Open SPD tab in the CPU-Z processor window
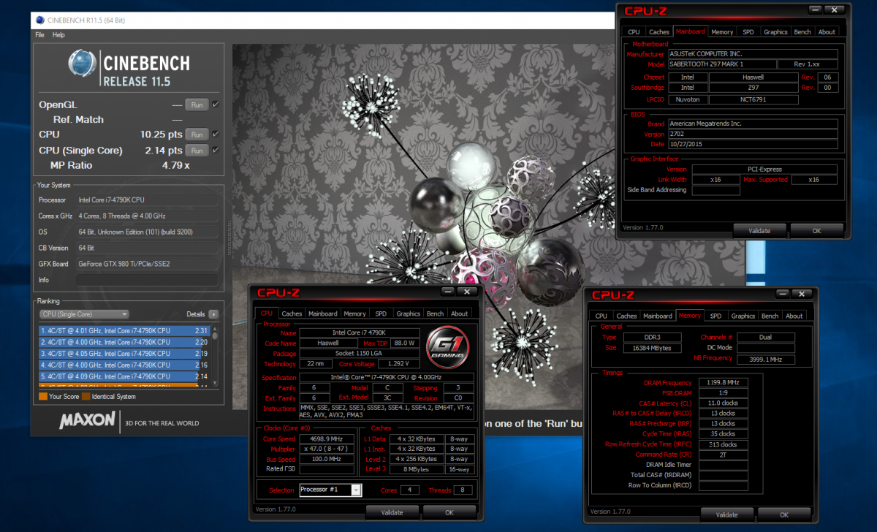Screen dimensions: 877x532 pos(381,313)
